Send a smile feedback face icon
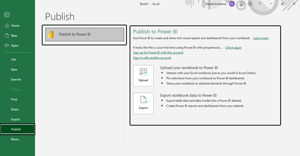This screenshot has height=156, width=300. click(x=242, y=4)
